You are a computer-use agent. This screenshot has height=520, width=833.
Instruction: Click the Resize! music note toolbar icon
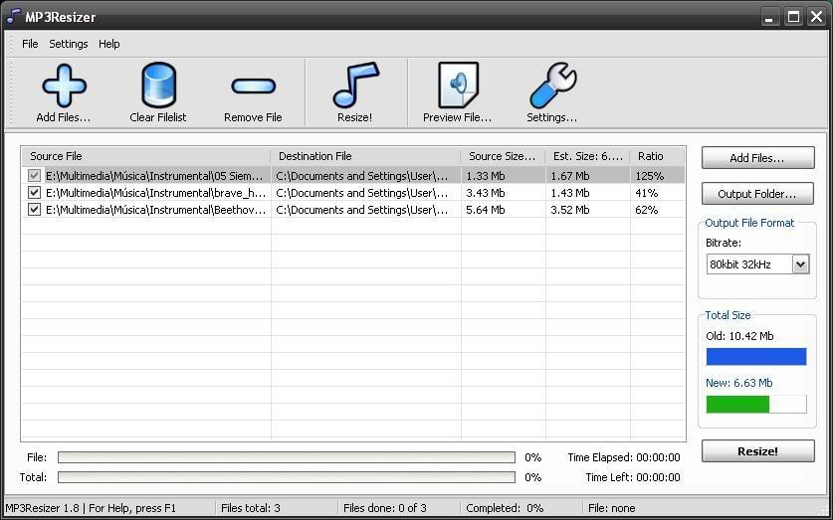coord(355,86)
